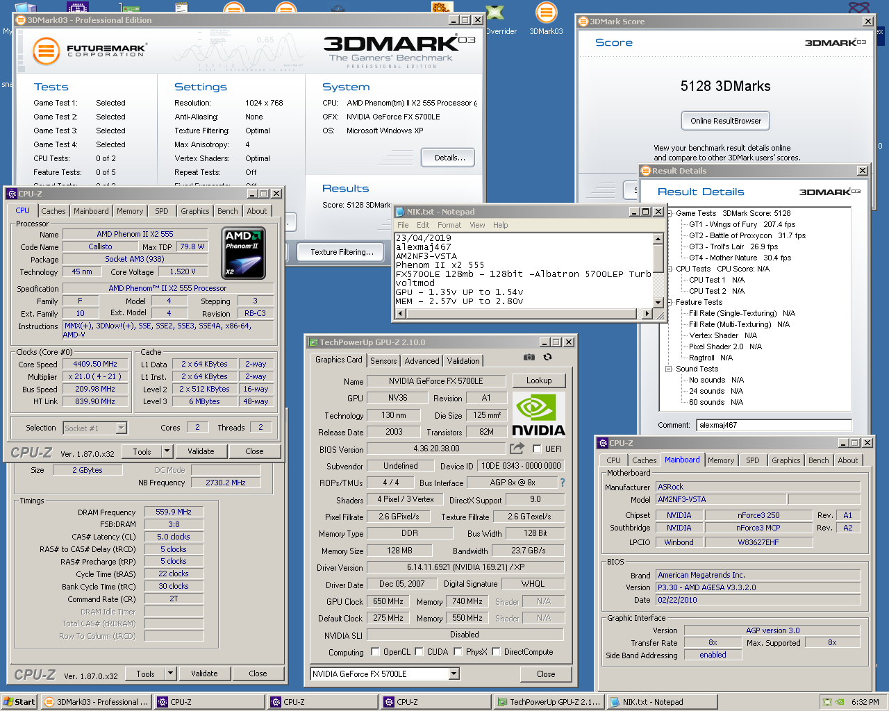Select the Bench tab in the Mainboard CPU-Z window
The width and height of the screenshot is (889, 711).
tap(819, 460)
